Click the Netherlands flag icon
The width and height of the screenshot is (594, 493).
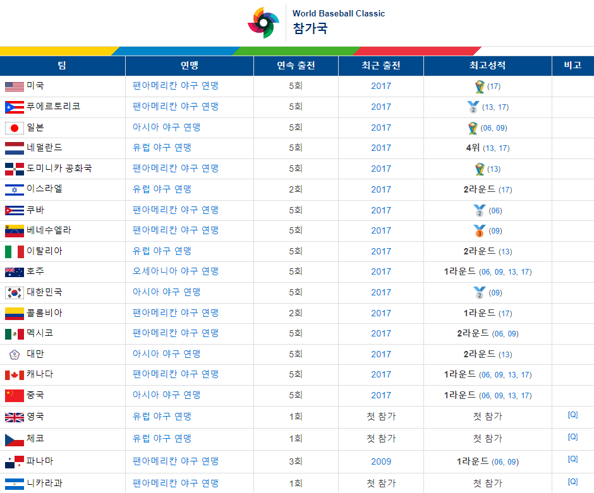click(x=15, y=148)
